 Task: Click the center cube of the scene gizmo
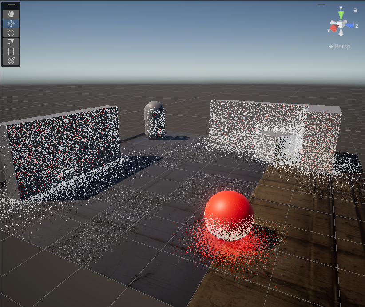click(341, 25)
